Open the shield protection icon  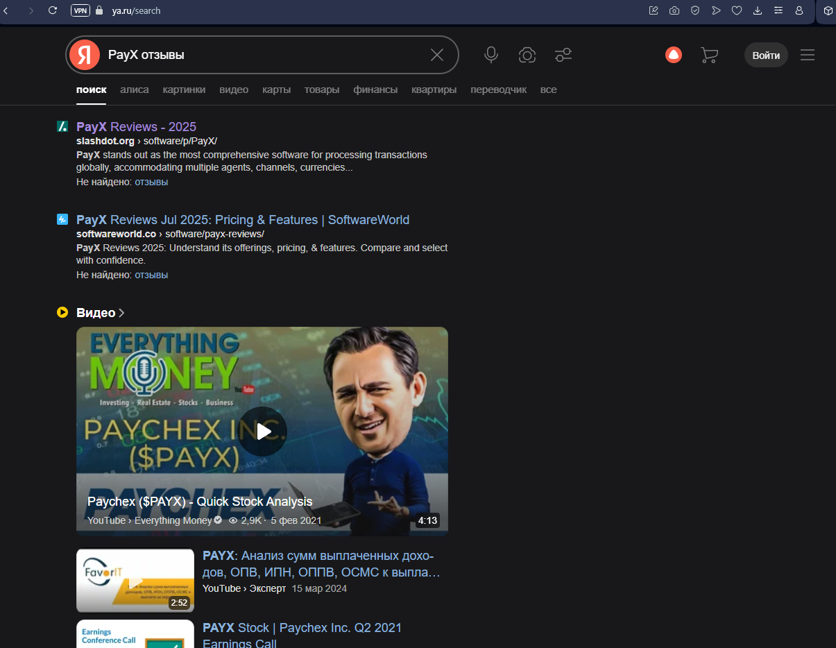695,10
